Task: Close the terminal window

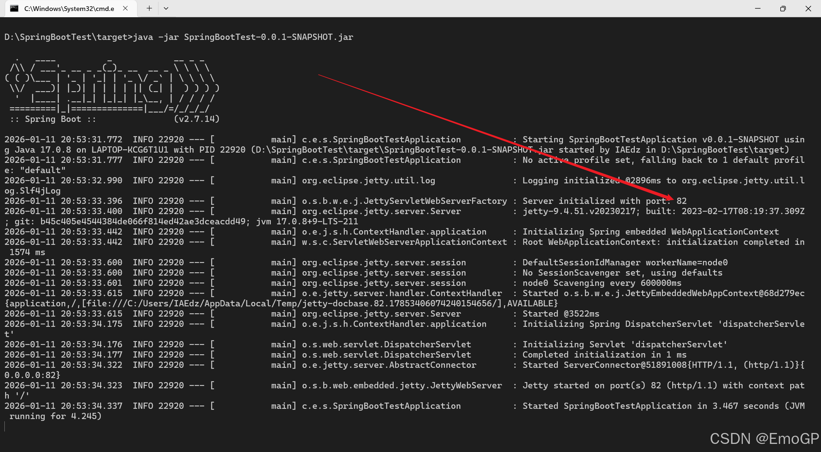Action: tap(808, 8)
